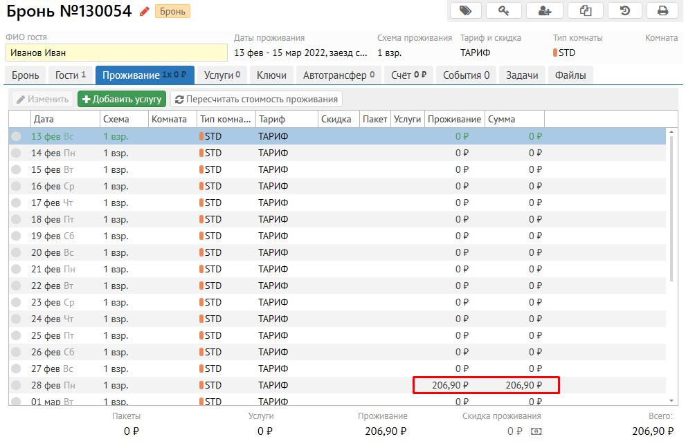Click the guest name field Иванов Иван
The image size is (686, 448).
[116, 53]
